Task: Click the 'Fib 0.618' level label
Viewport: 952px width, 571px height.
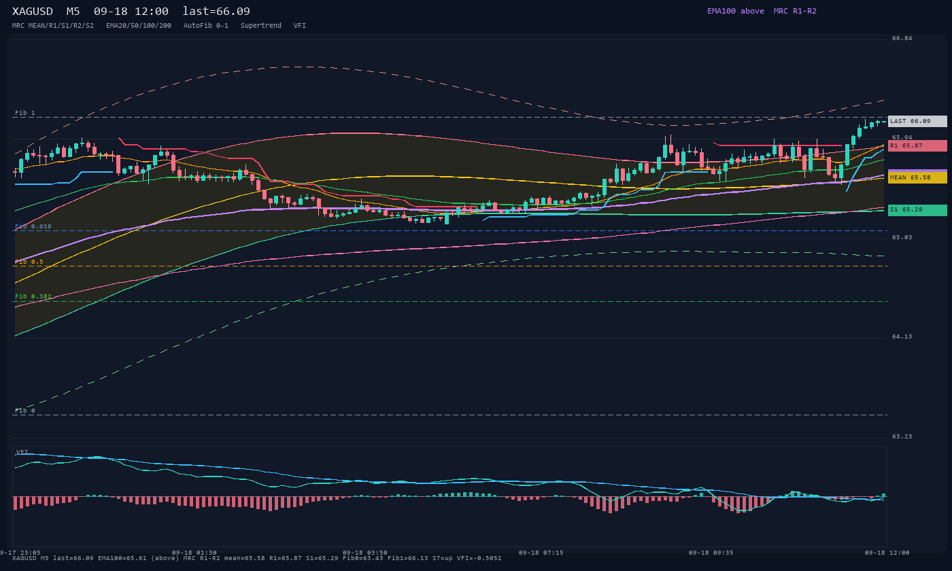Action: click(x=33, y=226)
